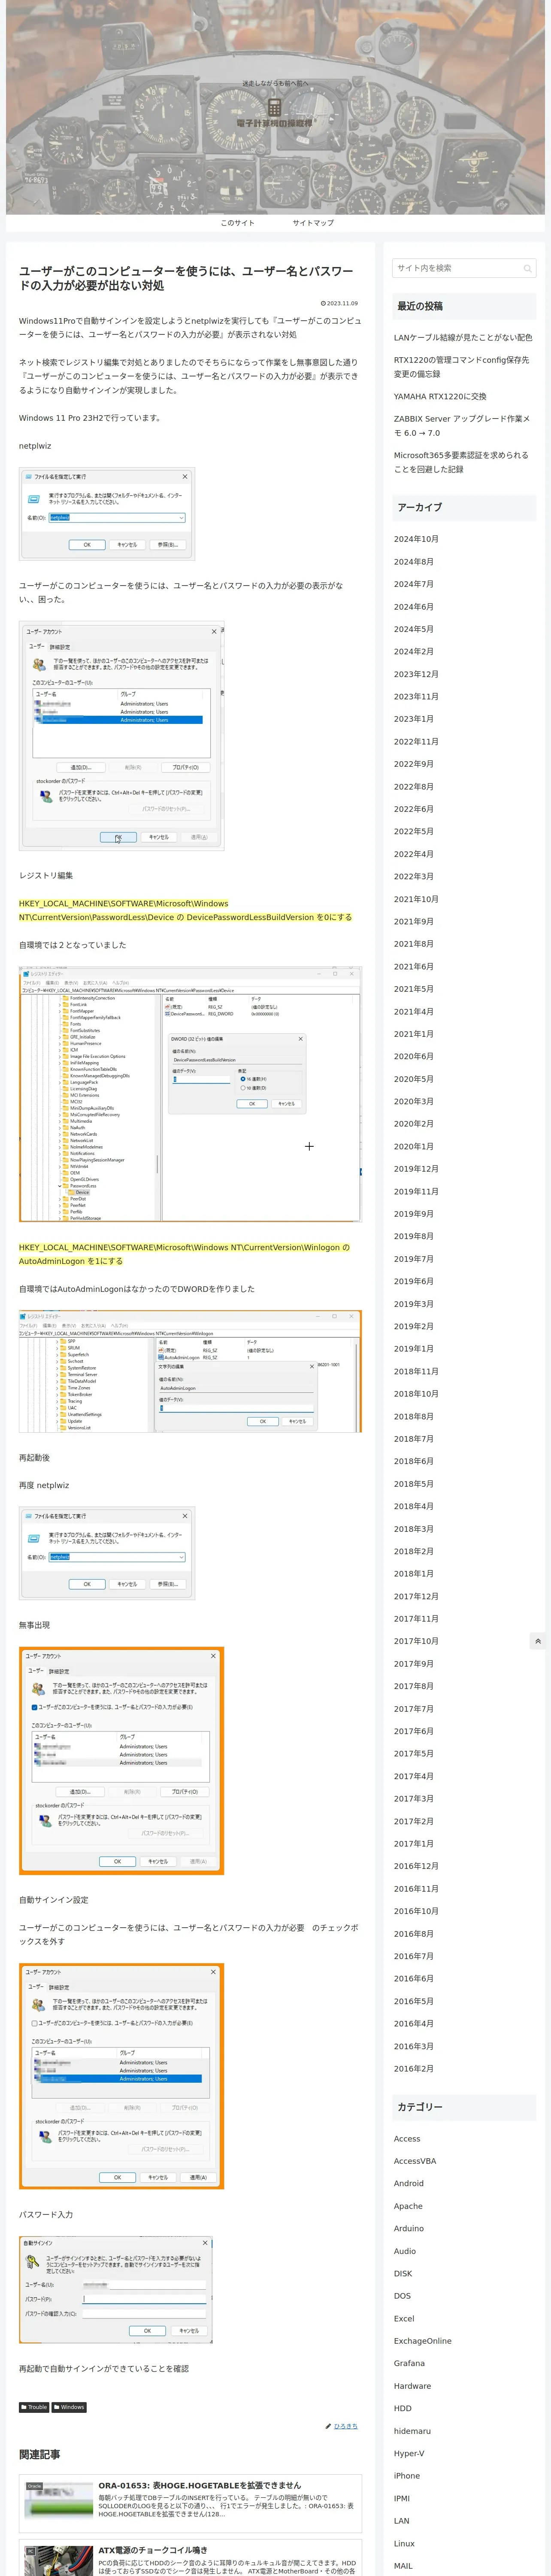Open the Access category
The width and height of the screenshot is (551, 2576).
click(407, 2138)
